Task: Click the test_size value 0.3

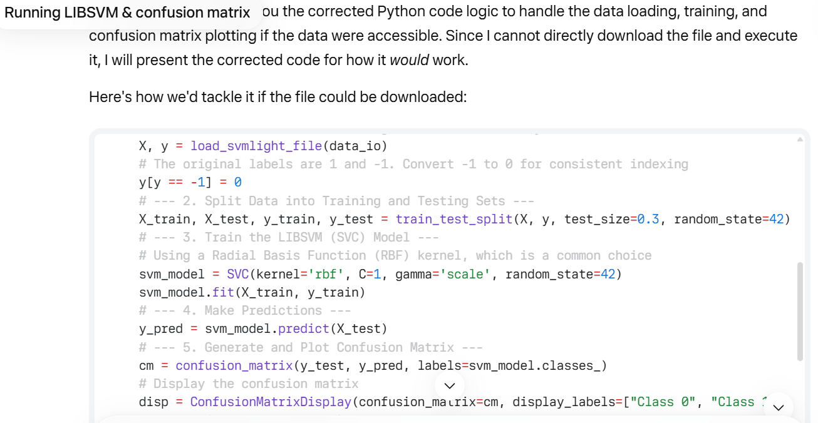Action: click(648, 219)
